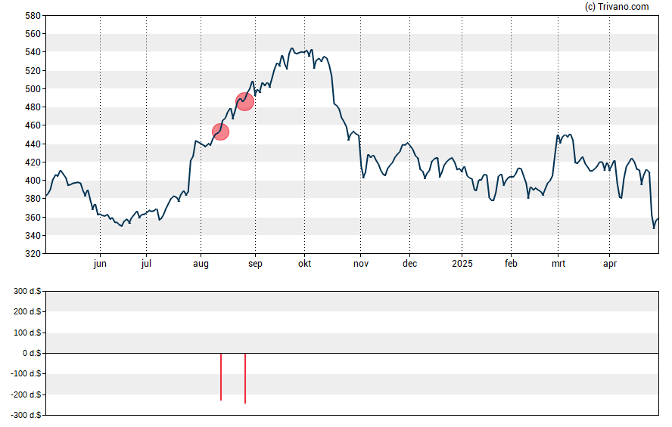Viewport: 672px width, 427px height.
Task: Click the lower red marker near 453 in August
Action: 221,132
